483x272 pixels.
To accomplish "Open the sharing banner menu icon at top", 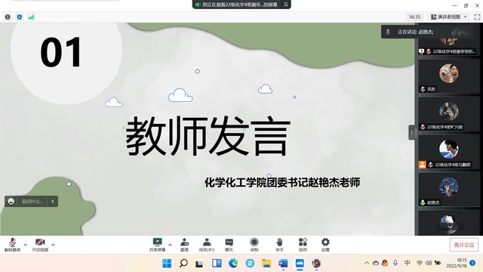I will coord(285,5).
